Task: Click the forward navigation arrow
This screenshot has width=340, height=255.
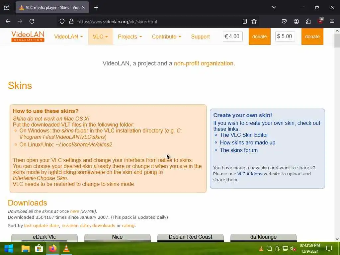Action: click(20, 21)
